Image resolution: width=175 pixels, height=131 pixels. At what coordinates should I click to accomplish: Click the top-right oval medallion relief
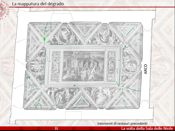point(103,34)
